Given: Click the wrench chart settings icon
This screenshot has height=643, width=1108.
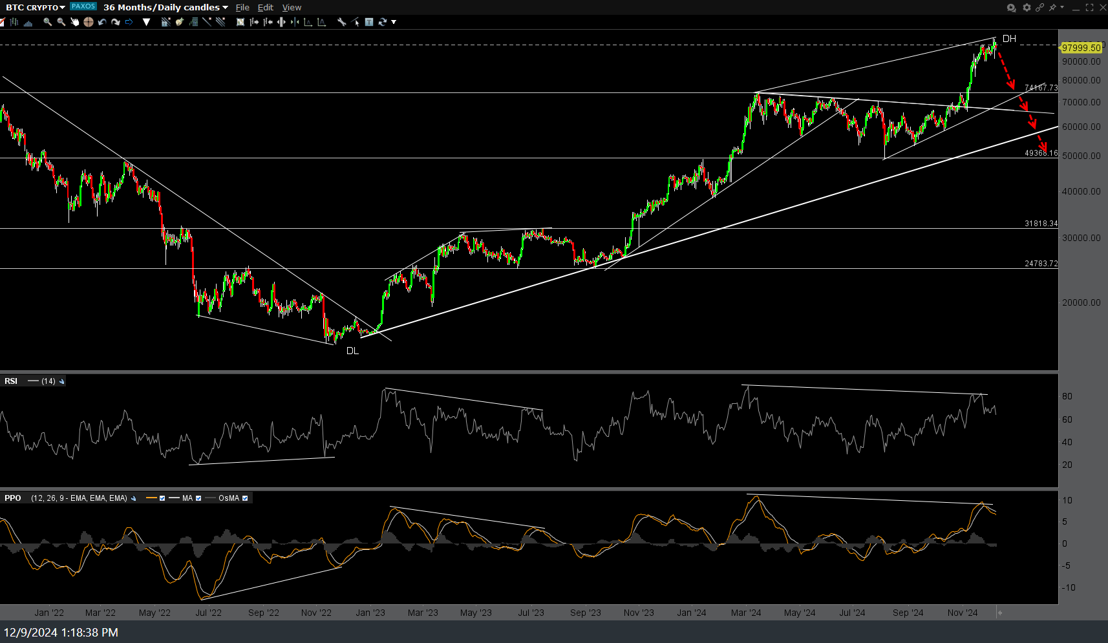Looking at the screenshot, I should [x=341, y=22].
